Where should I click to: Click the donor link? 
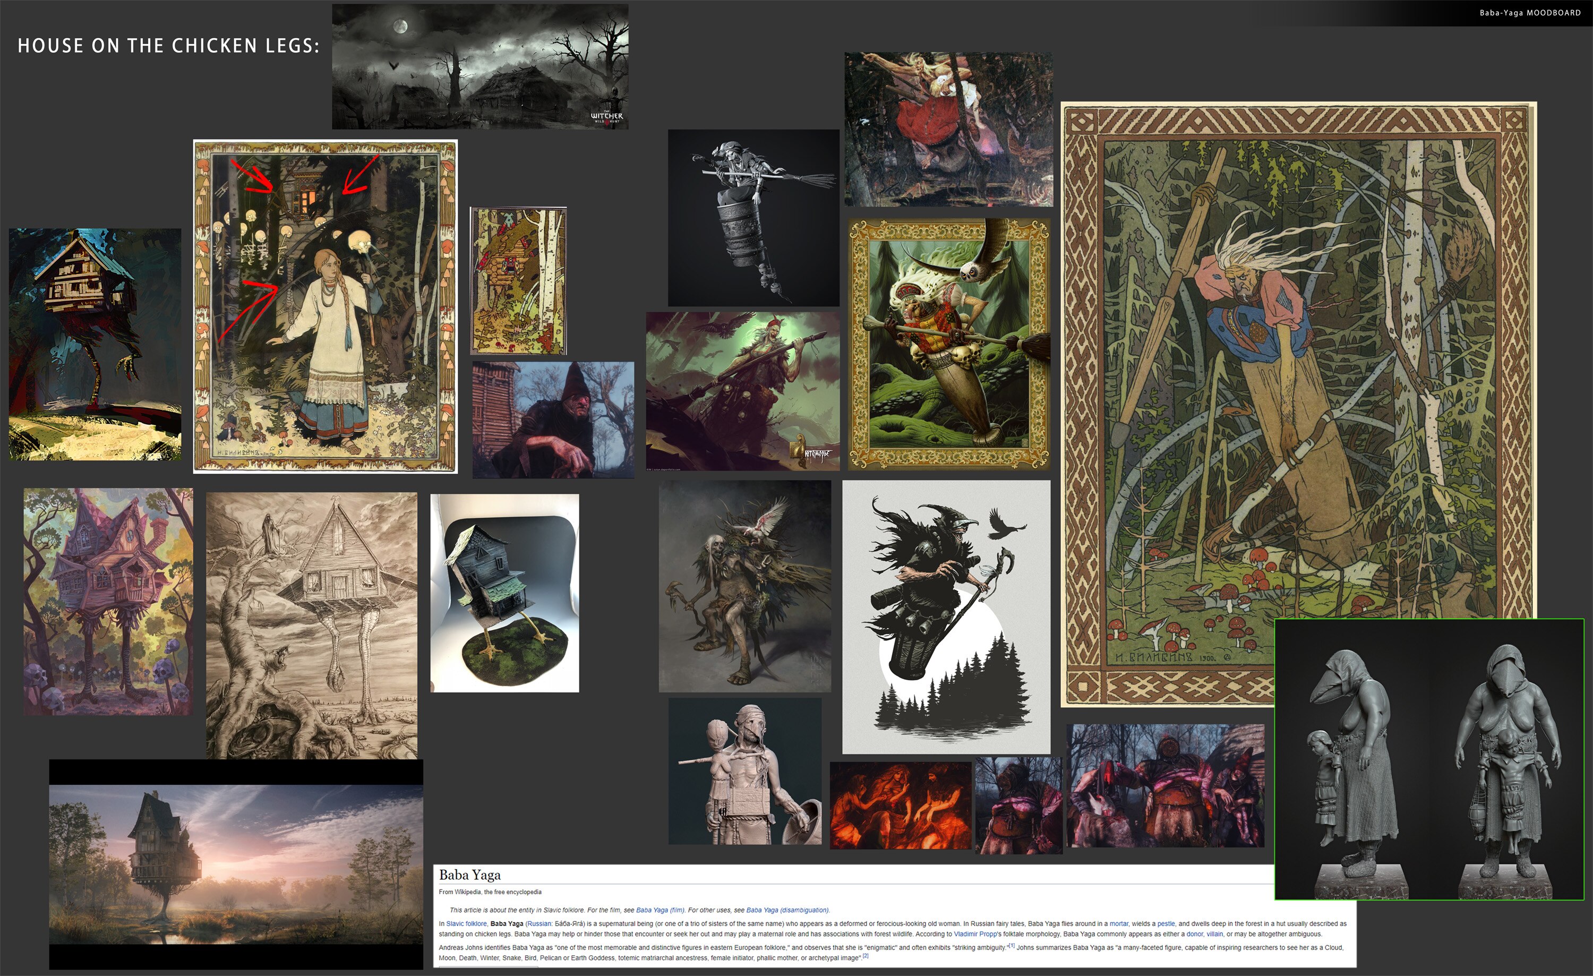coord(1195,934)
